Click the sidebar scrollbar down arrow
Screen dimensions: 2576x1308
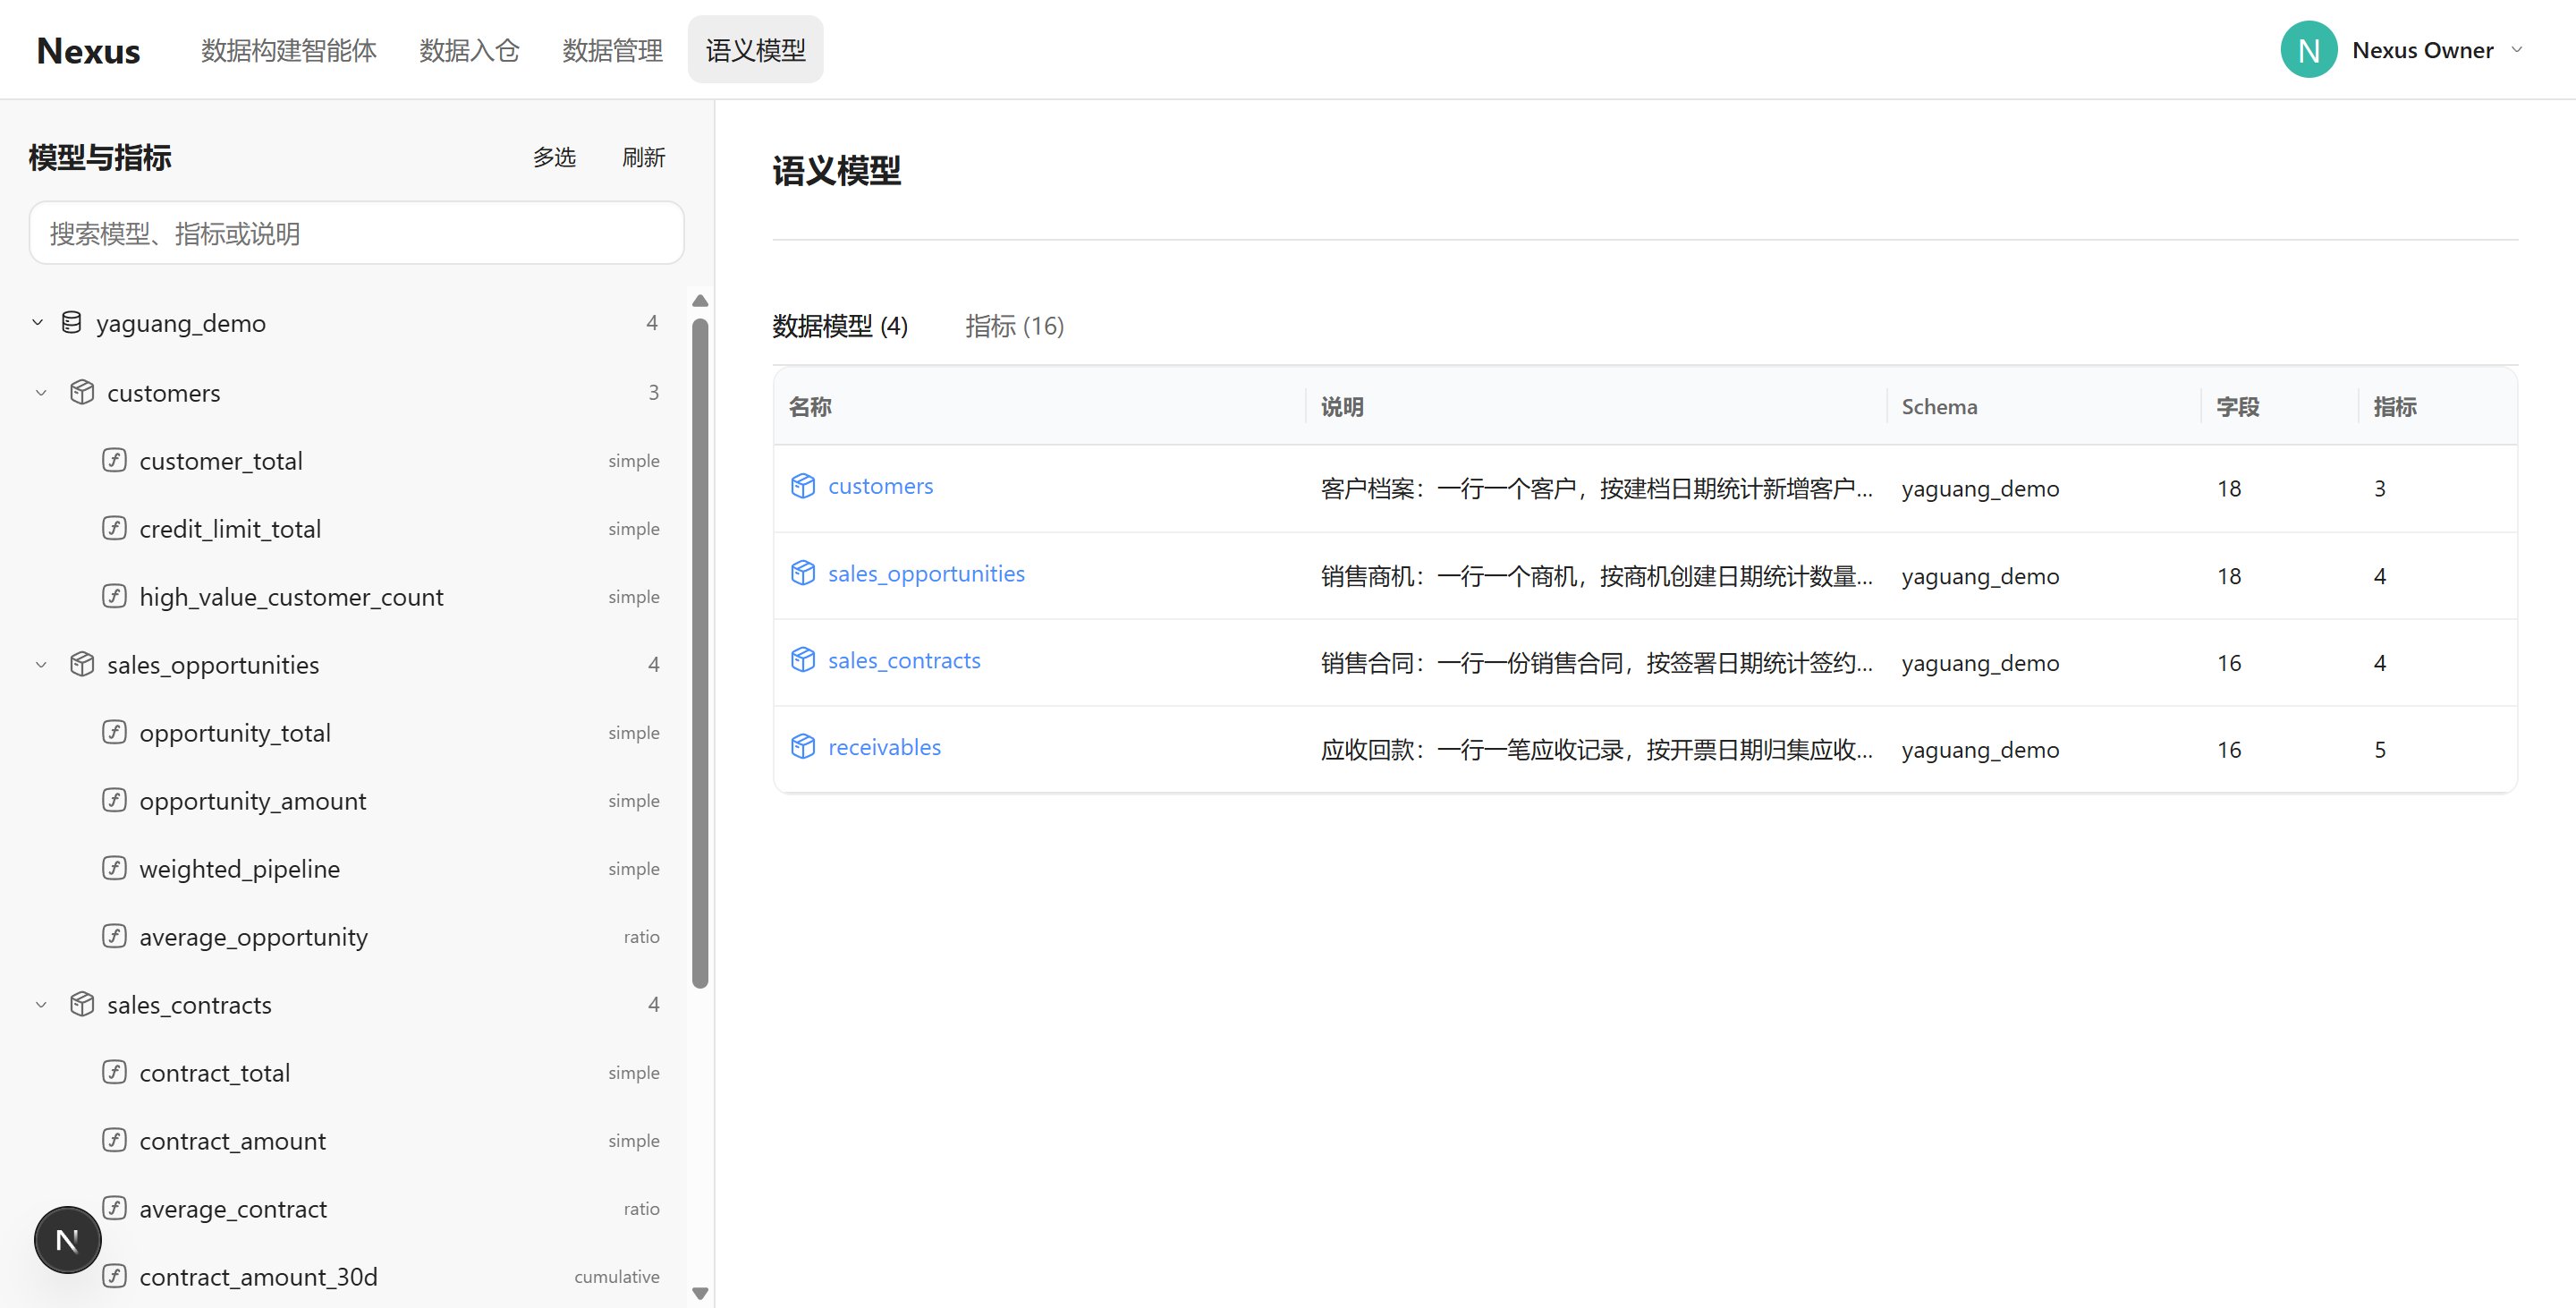(x=700, y=1293)
